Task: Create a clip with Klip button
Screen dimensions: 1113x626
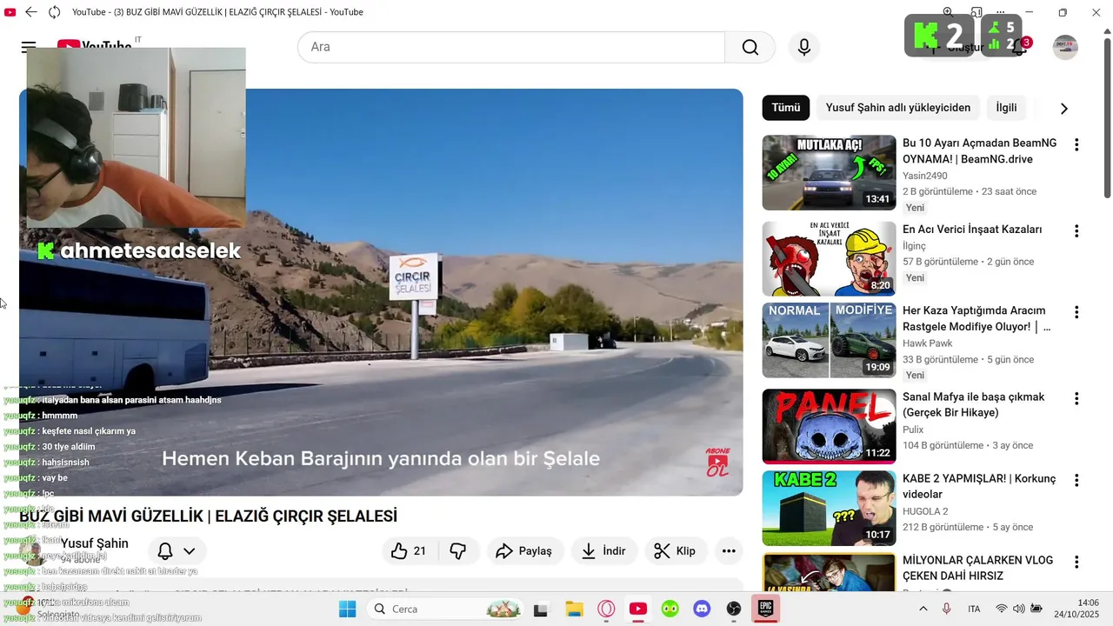Action: pyautogui.click(x=675, y=550)
